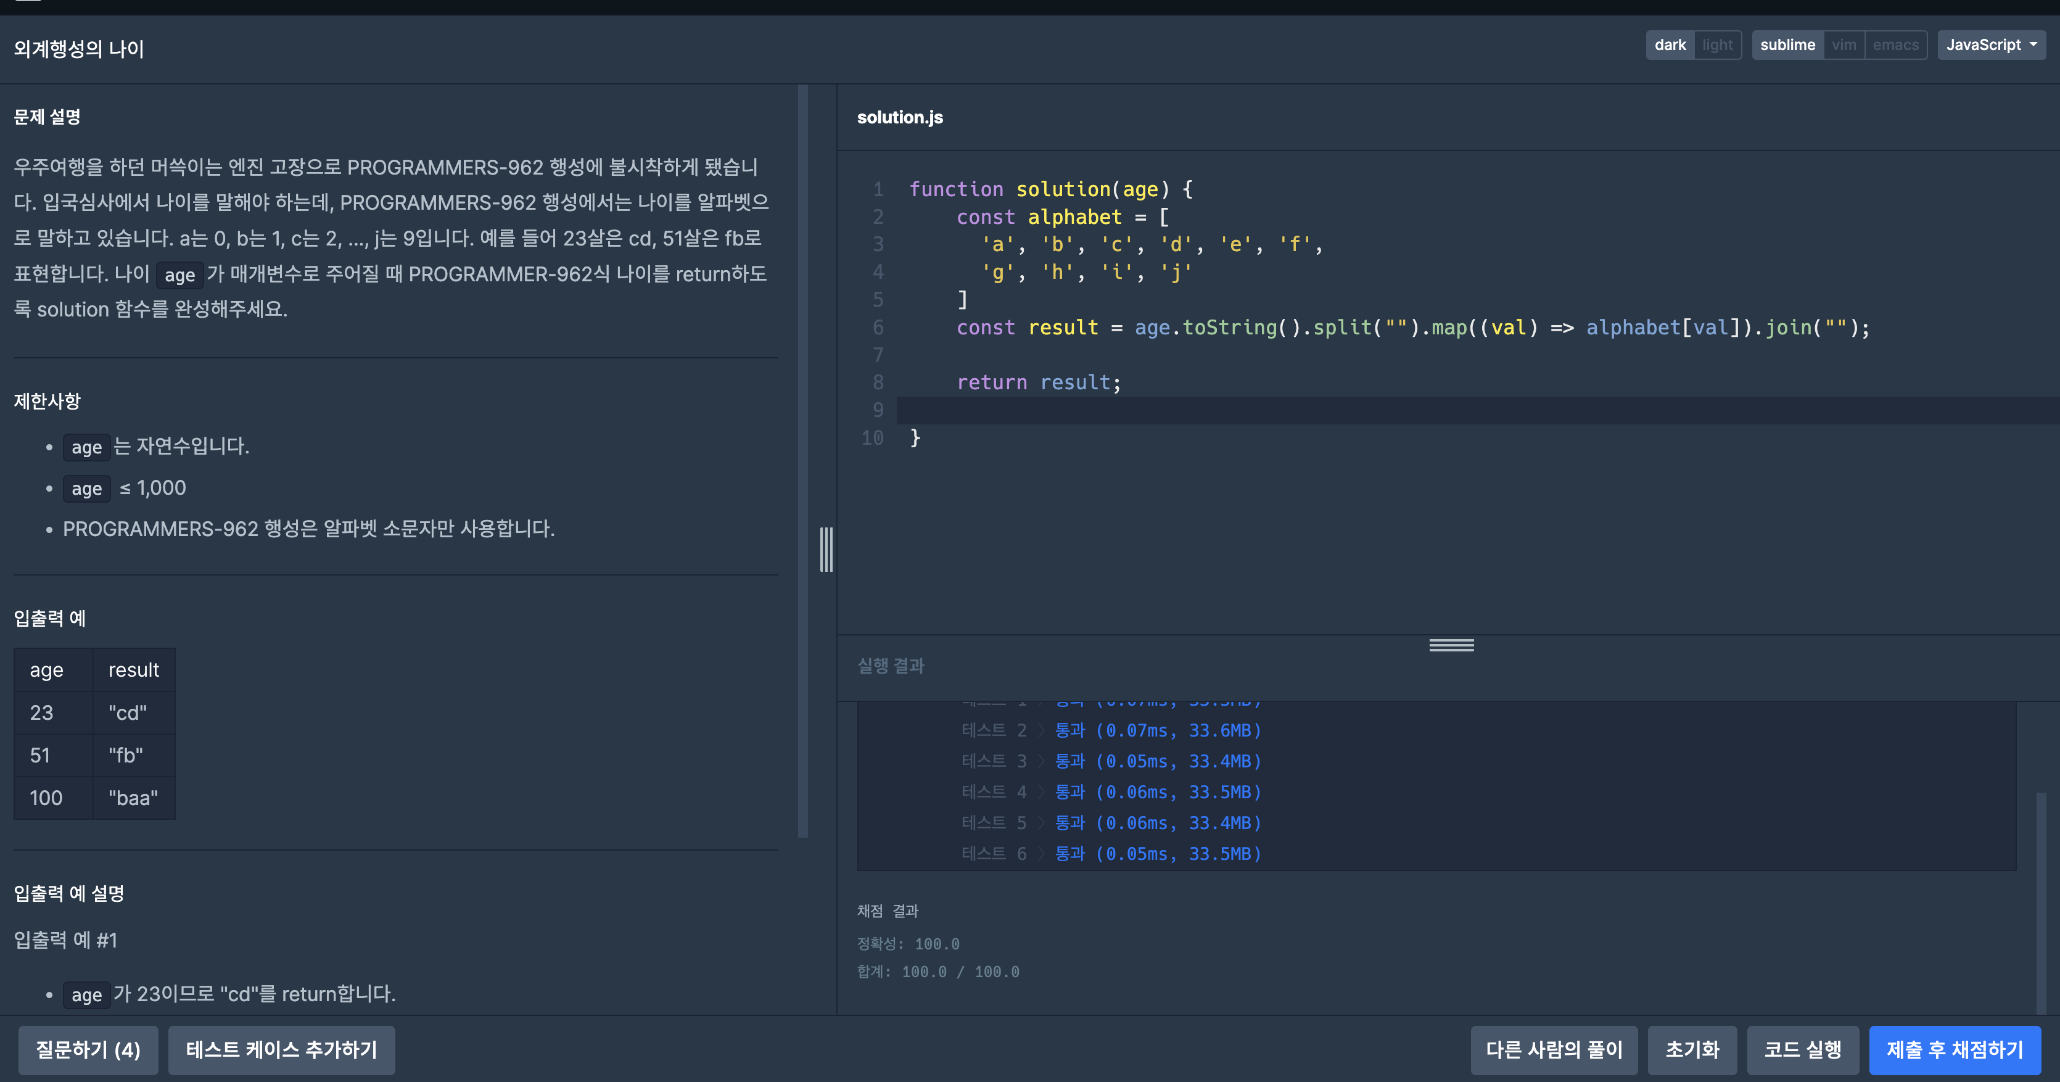Click the 실행 결과 panel header
The height and width of the screenshot is (1082, 2060).
(890, 666)
